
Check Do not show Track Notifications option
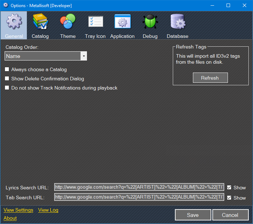point(7,88)
